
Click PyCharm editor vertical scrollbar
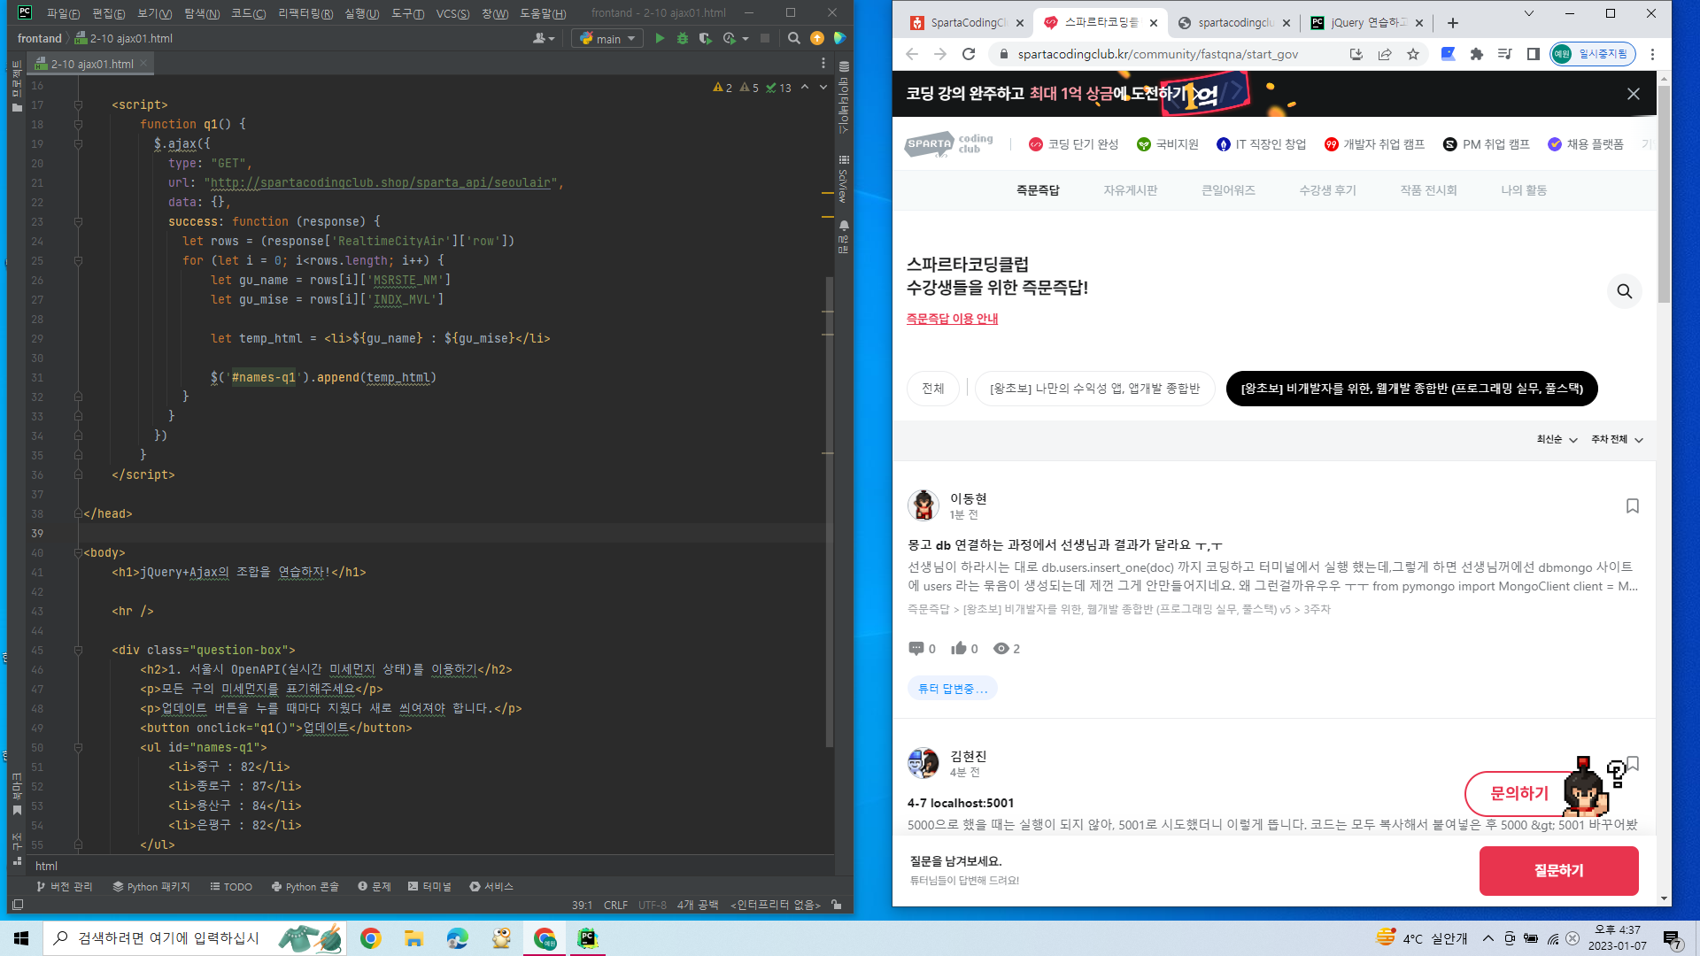tap(830, 512)
